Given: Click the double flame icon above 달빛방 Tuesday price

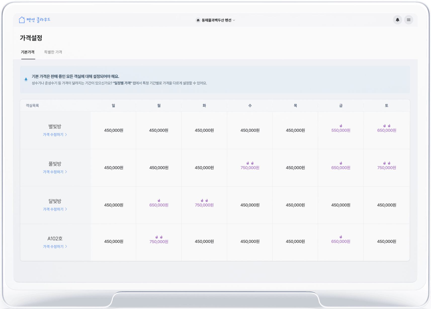Looking at the screenshot, I should coord(204,200).
